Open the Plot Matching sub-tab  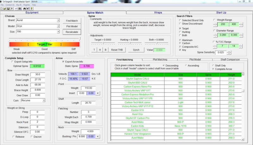coord(160,60)
